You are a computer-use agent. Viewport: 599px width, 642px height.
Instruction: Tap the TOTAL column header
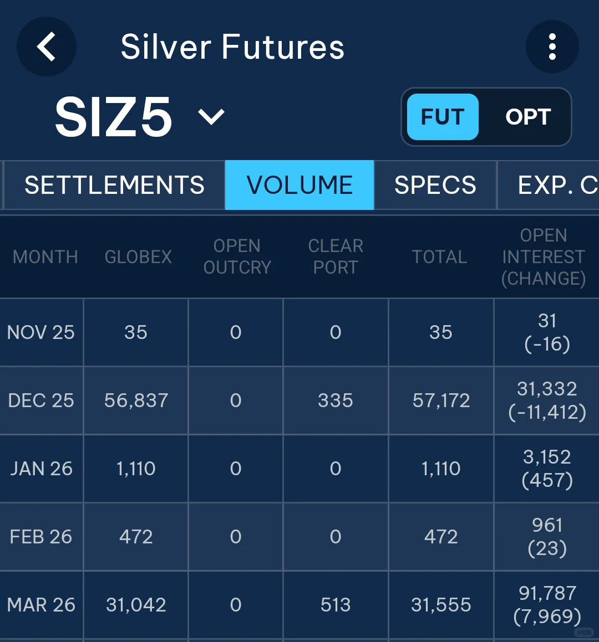439,257
